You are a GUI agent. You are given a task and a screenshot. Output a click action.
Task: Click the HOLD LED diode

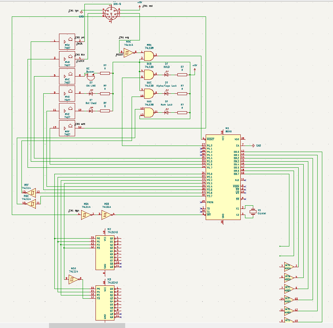coord(166,75)
